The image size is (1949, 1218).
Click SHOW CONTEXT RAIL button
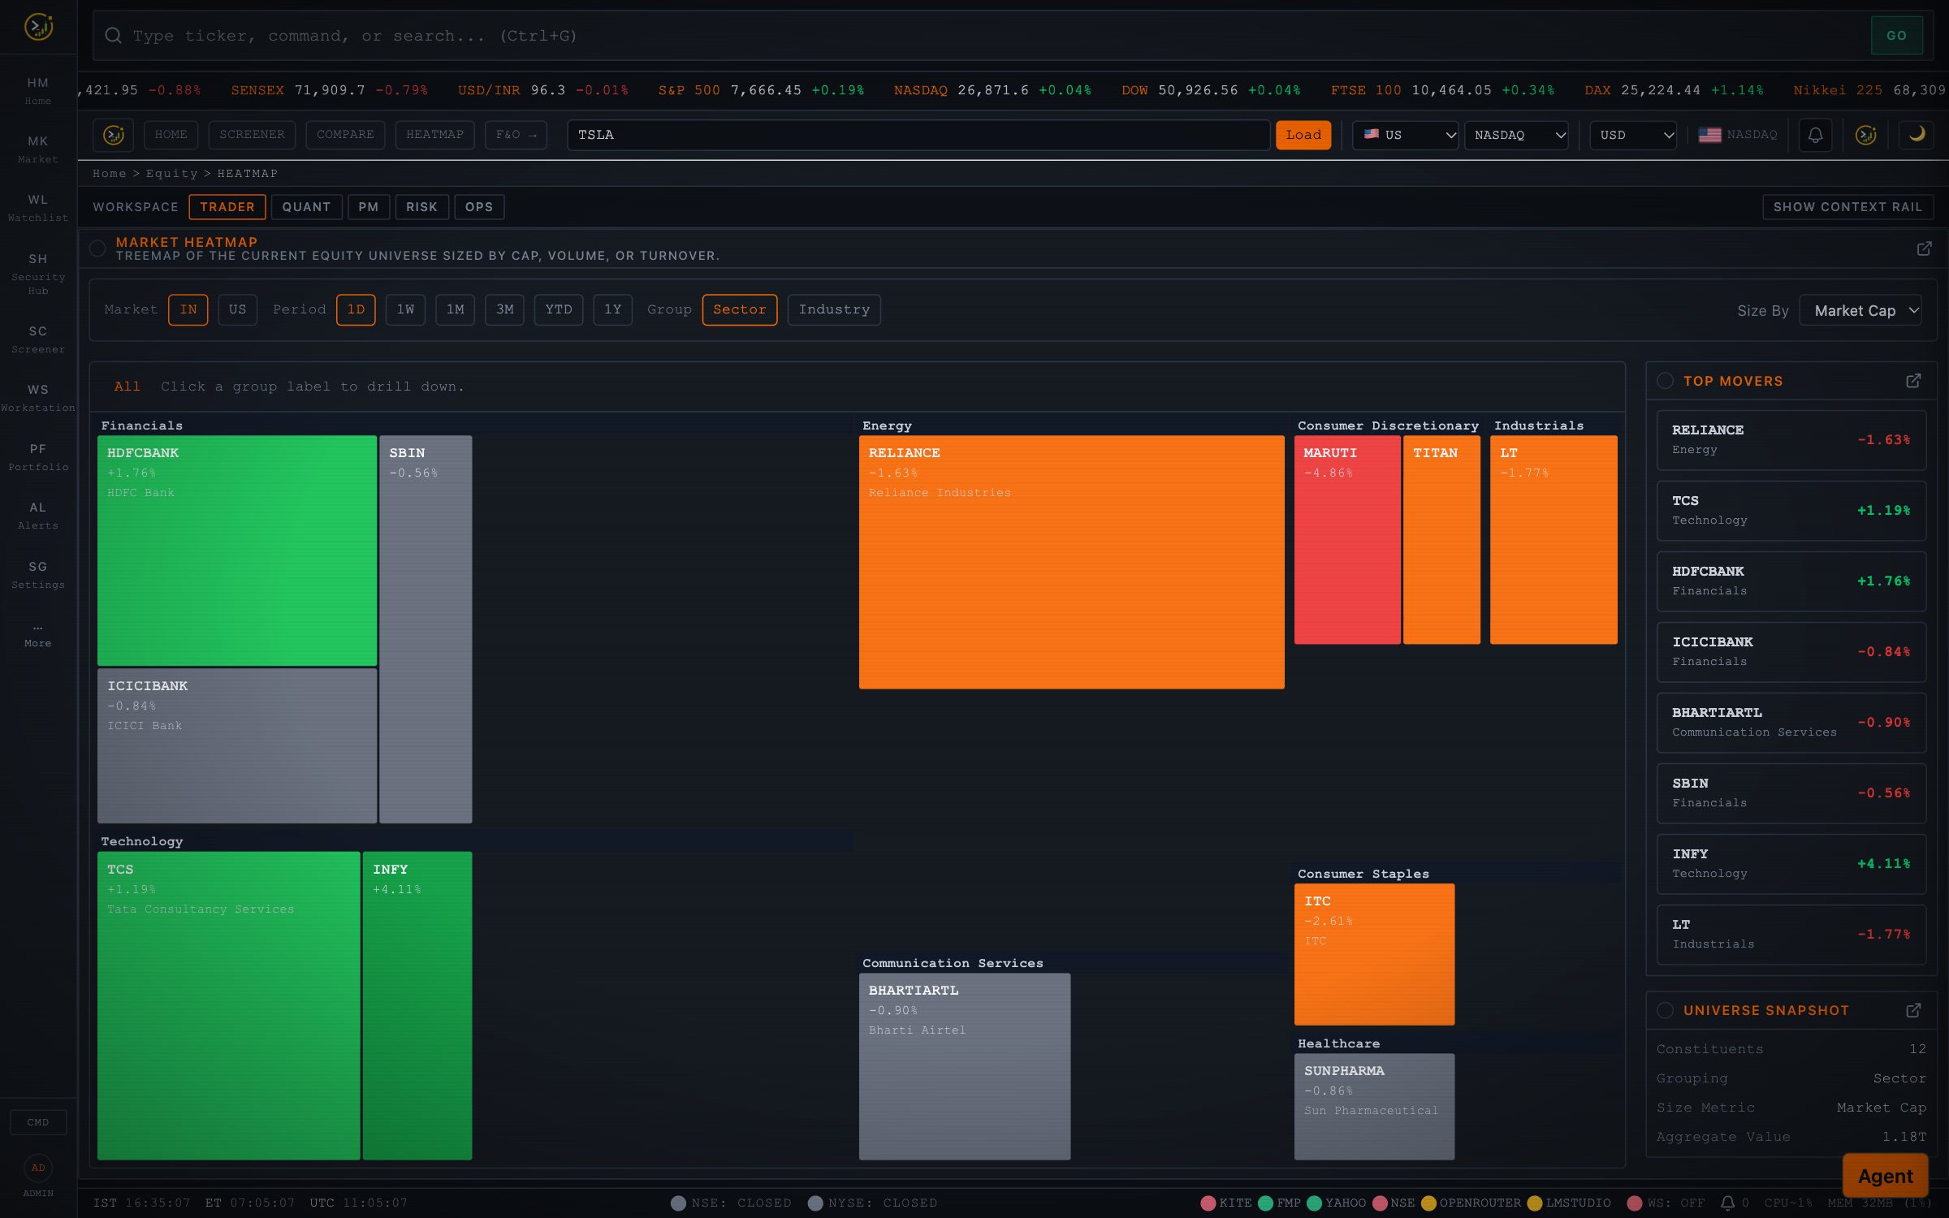1847,207
